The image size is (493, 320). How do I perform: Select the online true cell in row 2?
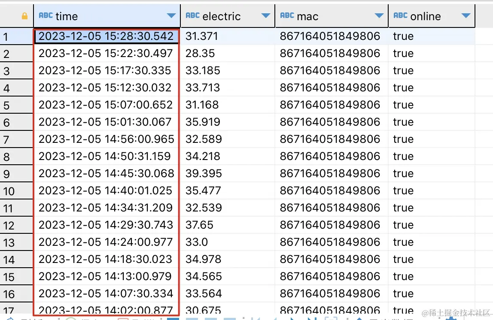click(x=432, y=53)
